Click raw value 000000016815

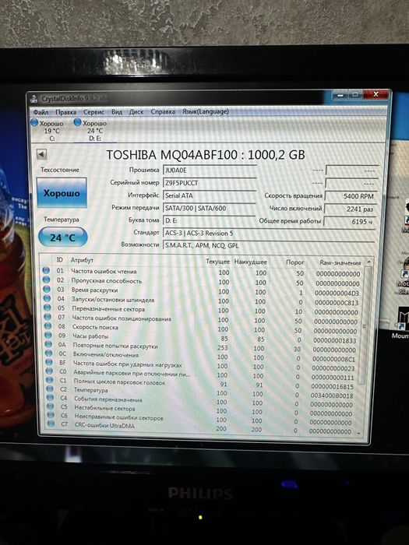pos(332,386)
